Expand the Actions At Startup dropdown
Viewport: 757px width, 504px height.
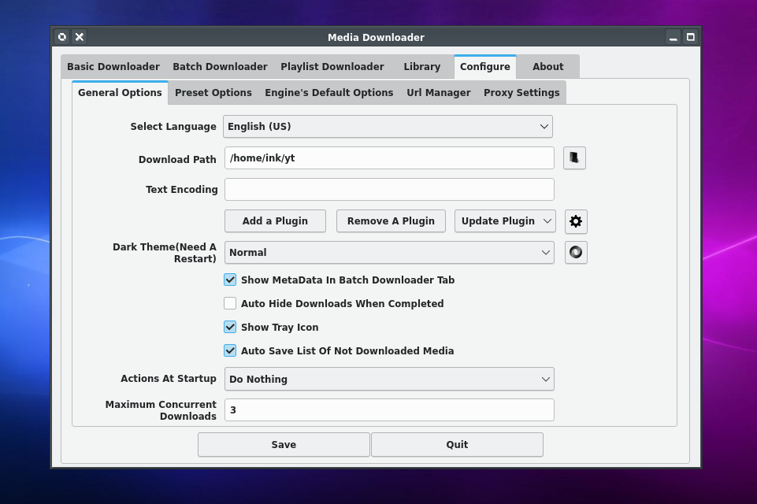pos(389,379)
